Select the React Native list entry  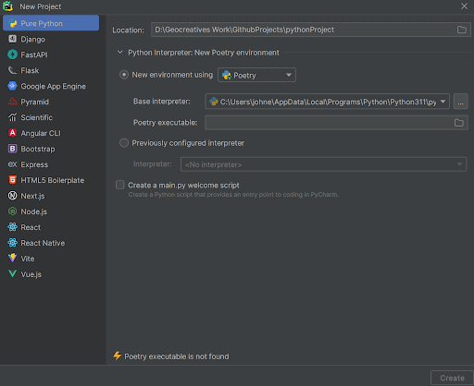pos(51,243)
